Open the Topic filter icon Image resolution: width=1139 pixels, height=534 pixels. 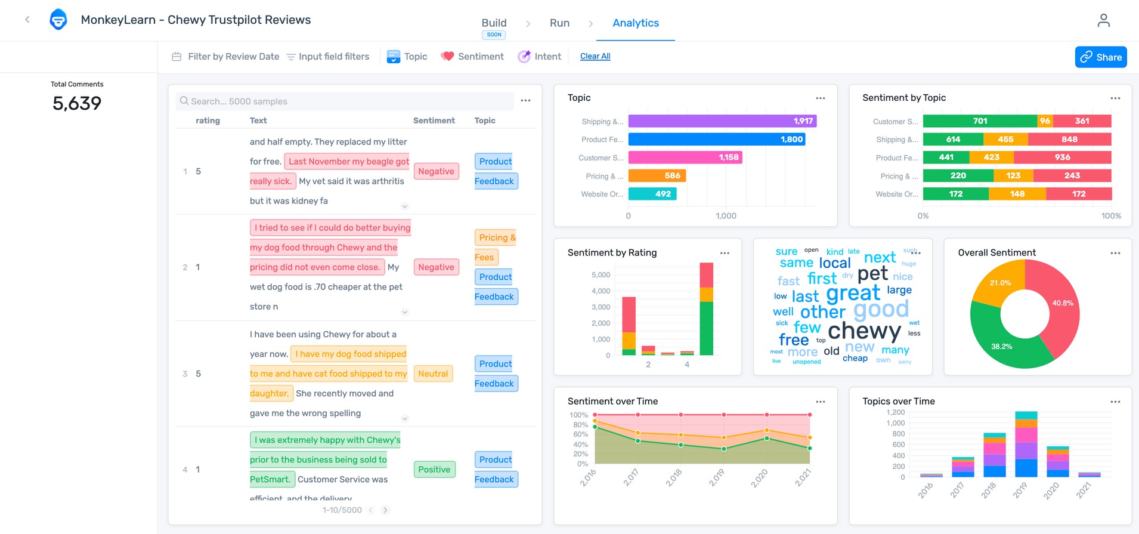(394, 57)
